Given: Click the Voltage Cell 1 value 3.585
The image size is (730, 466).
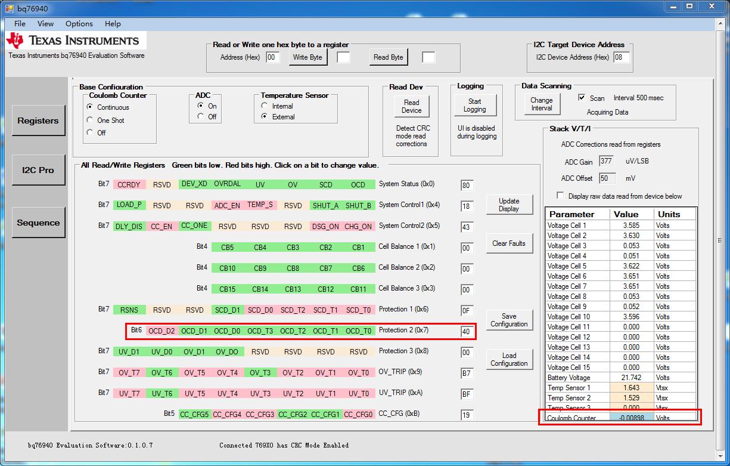Looking at the screenshot, I should click(x=632, y=226).
